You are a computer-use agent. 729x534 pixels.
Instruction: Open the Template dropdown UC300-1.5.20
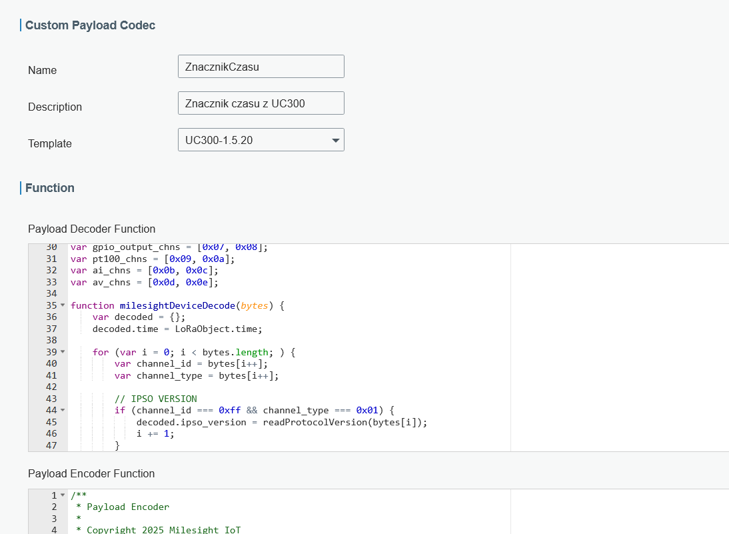(x=261, y=140)
